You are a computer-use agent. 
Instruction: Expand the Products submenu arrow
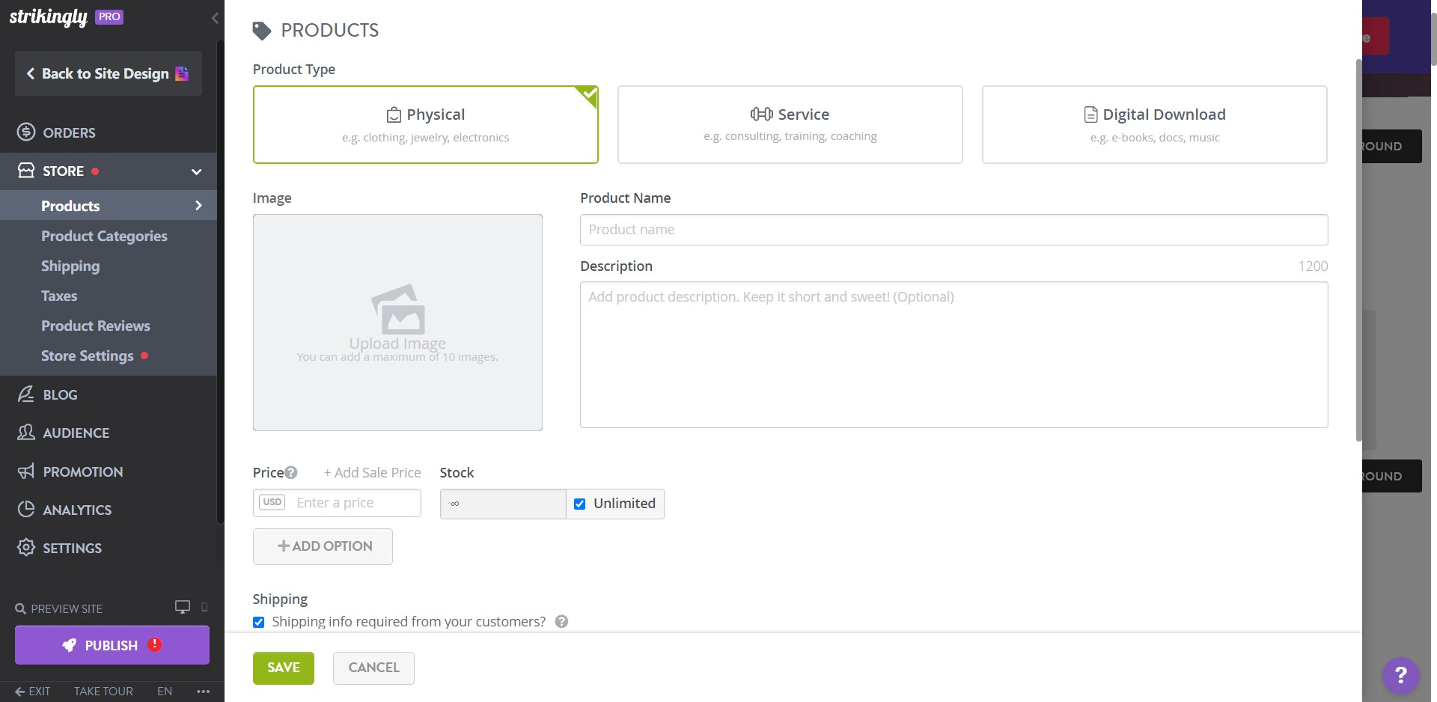pyautogui.click(x=198, y=205)
